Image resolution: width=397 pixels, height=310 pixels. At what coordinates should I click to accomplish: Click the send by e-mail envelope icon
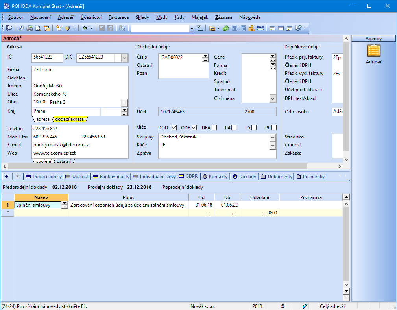[47, 28]
